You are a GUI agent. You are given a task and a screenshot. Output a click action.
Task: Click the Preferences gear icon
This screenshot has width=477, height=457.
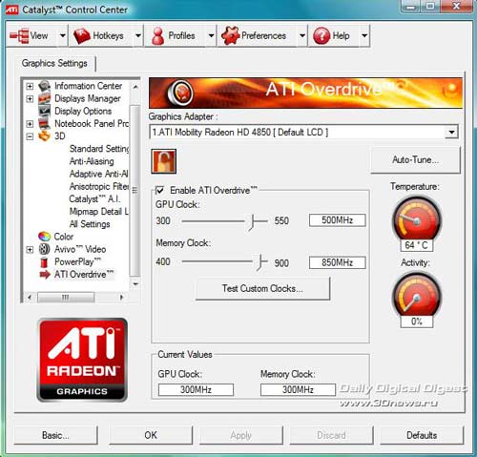[231, 35]
